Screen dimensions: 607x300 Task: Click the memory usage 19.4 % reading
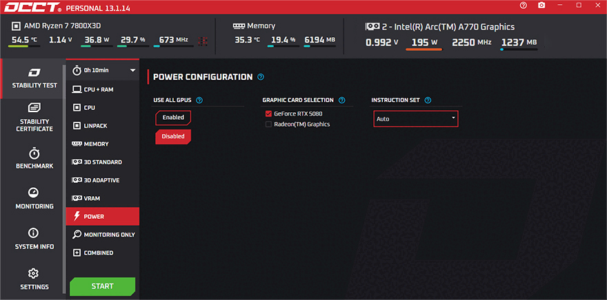point(283,40)
